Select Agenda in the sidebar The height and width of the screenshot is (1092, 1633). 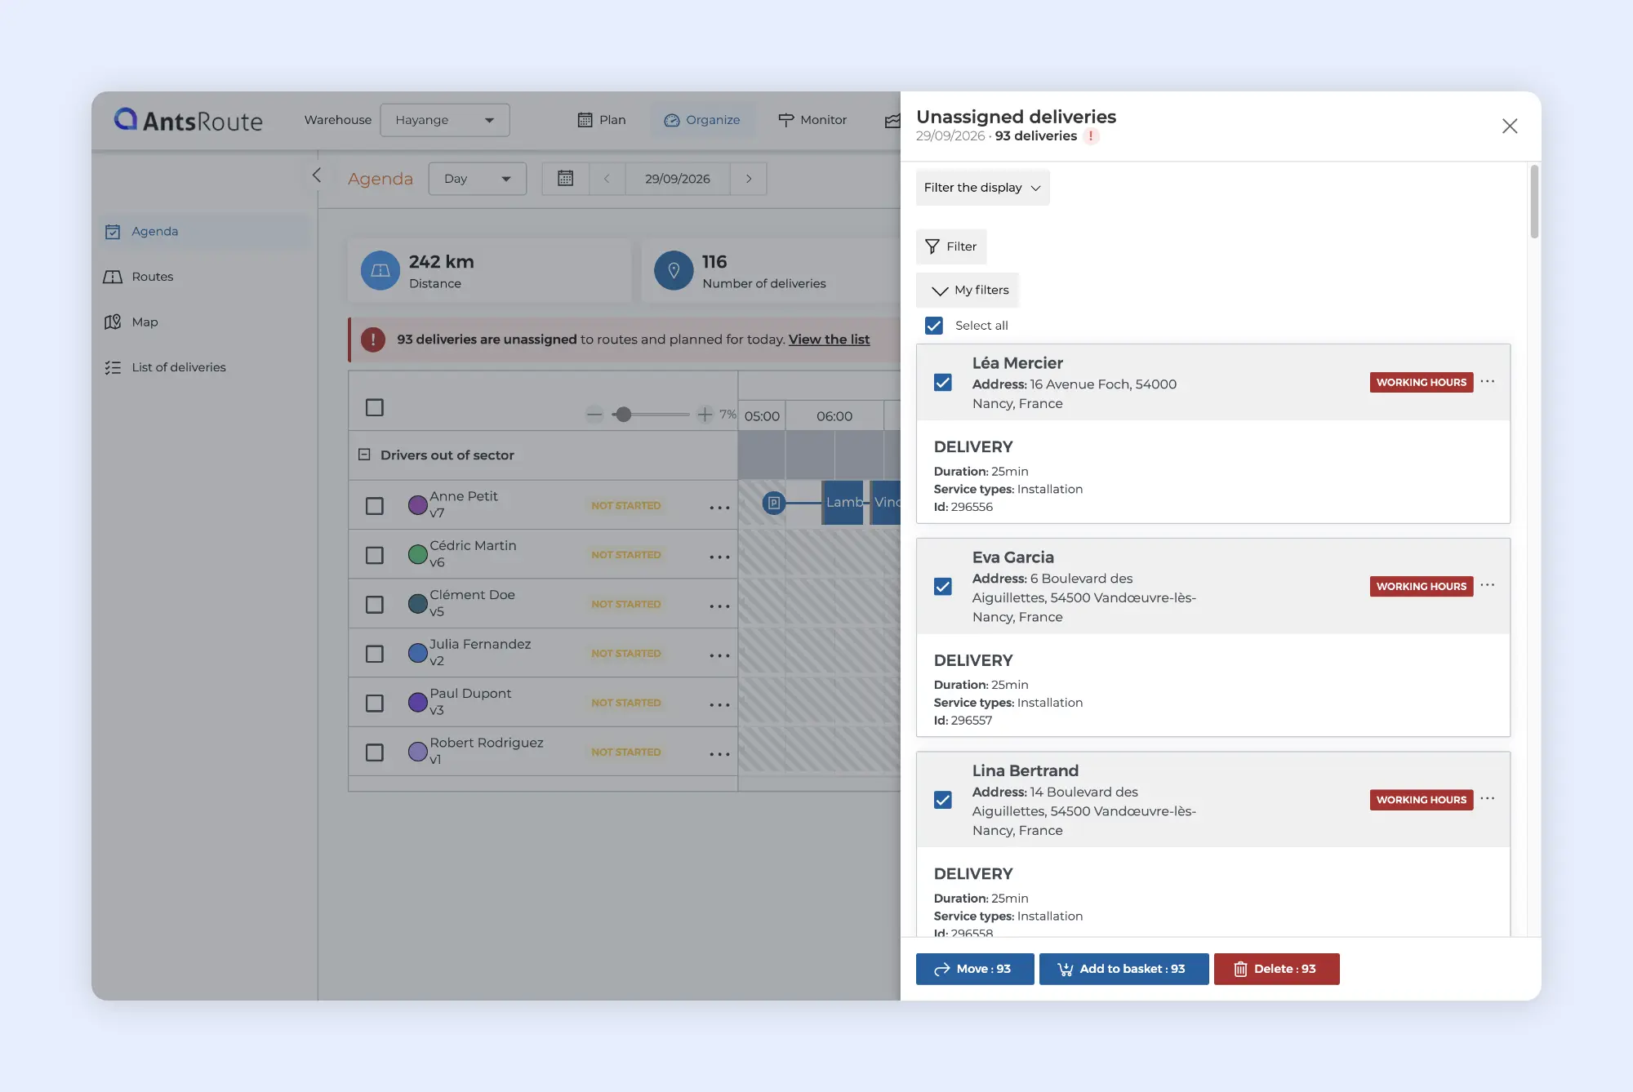click(x=204, y=232)
